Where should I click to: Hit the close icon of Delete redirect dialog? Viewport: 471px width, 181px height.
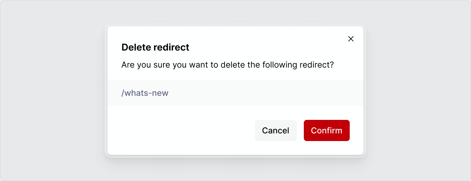tap(351, 39)
